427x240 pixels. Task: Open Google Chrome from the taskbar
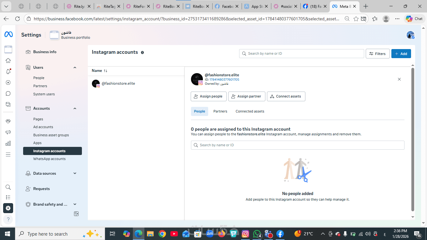[162, 234]
